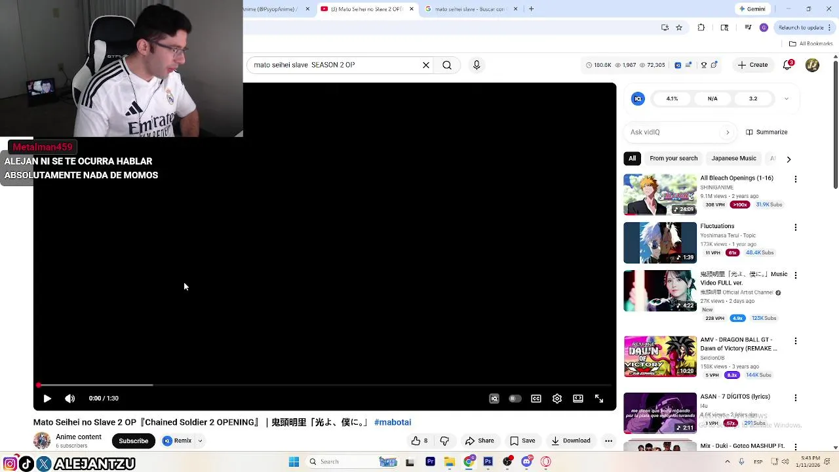The image size is (839, 472).
Task: Bookmark this page with star icon
Action: click(679, 28)
